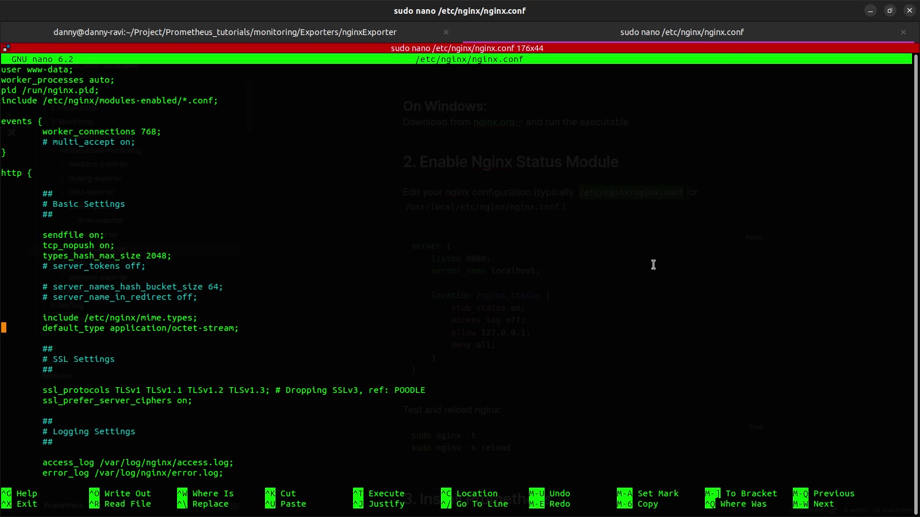This screenshot has height=517, width=920.
Task: Click the '# SSL Settings' comment
Action: pos(79,359)
